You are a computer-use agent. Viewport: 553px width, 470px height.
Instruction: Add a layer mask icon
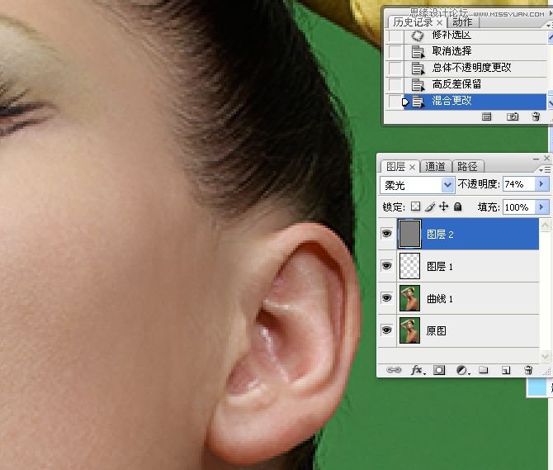point(439,370)
